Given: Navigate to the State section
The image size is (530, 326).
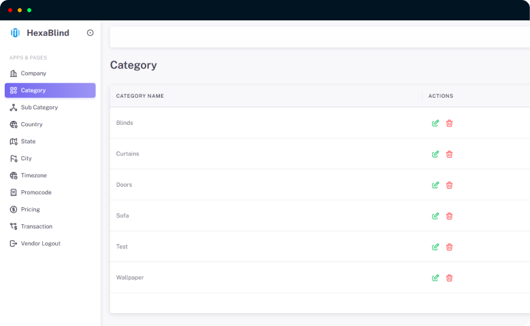Looking at the screenshot, I should click(28, 141).
